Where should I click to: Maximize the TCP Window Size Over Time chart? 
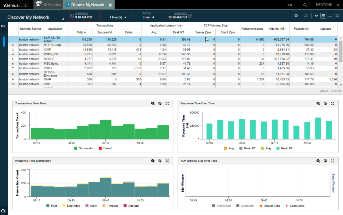tap(333, 161)
